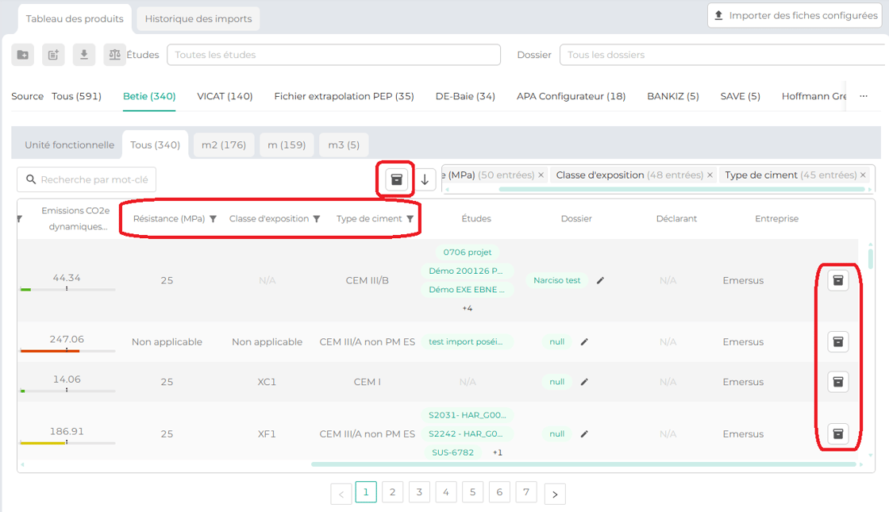The image size is (889, 512).
Task: Click the download icon in the toolbar
Action: click(84, 55)
